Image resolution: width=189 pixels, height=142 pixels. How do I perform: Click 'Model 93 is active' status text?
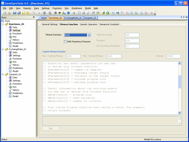152,139
